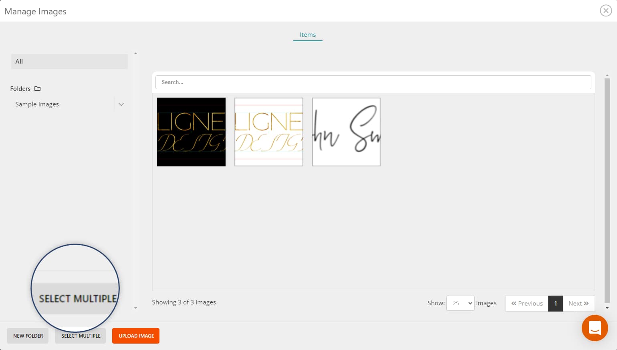This screenshot has height=350, width=617.
Task: Create a New Folder
Action: click(x=27, y=336)
